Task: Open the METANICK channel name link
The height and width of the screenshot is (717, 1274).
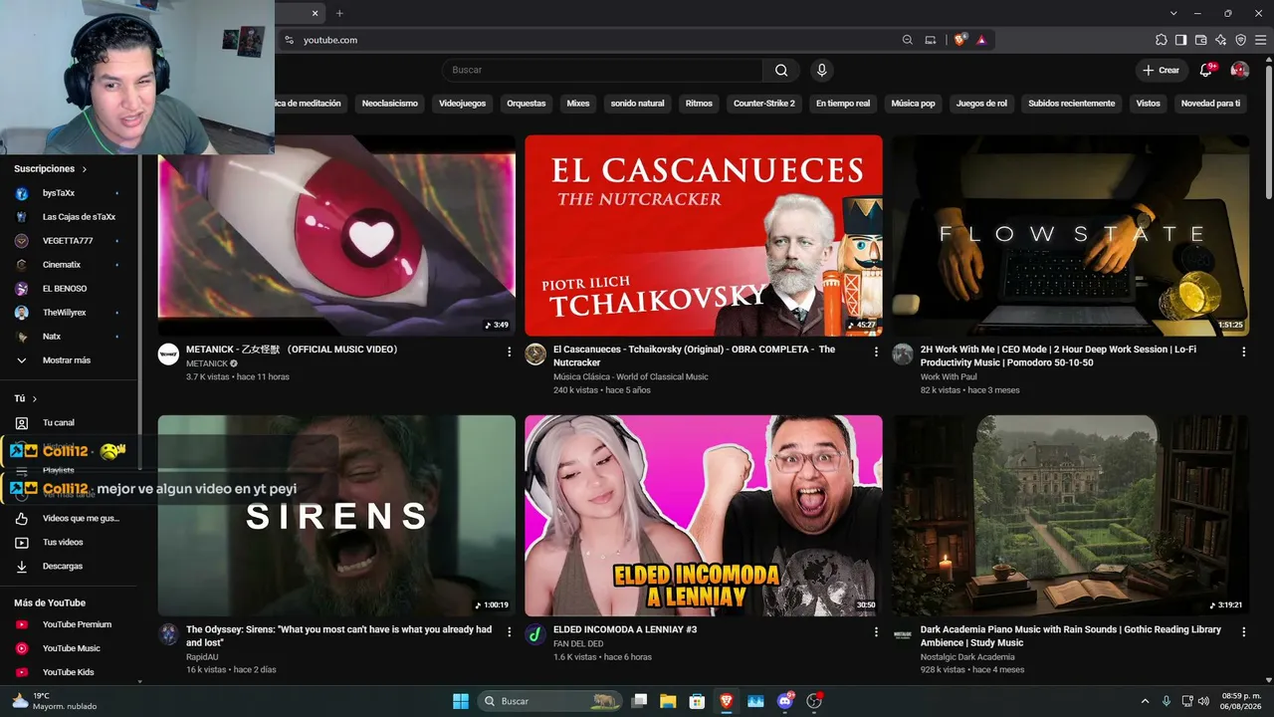Action: point(207,364)
